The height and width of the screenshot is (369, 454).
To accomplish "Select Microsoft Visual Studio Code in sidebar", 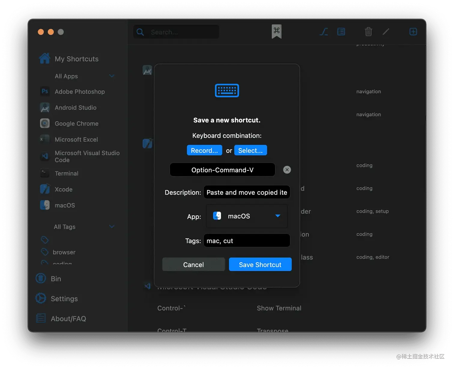I will tap(80, 156).
